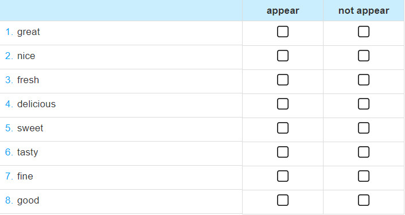Tick 'appear' for tasty
This screenshot has width=405, height=215.
point(283,152)
